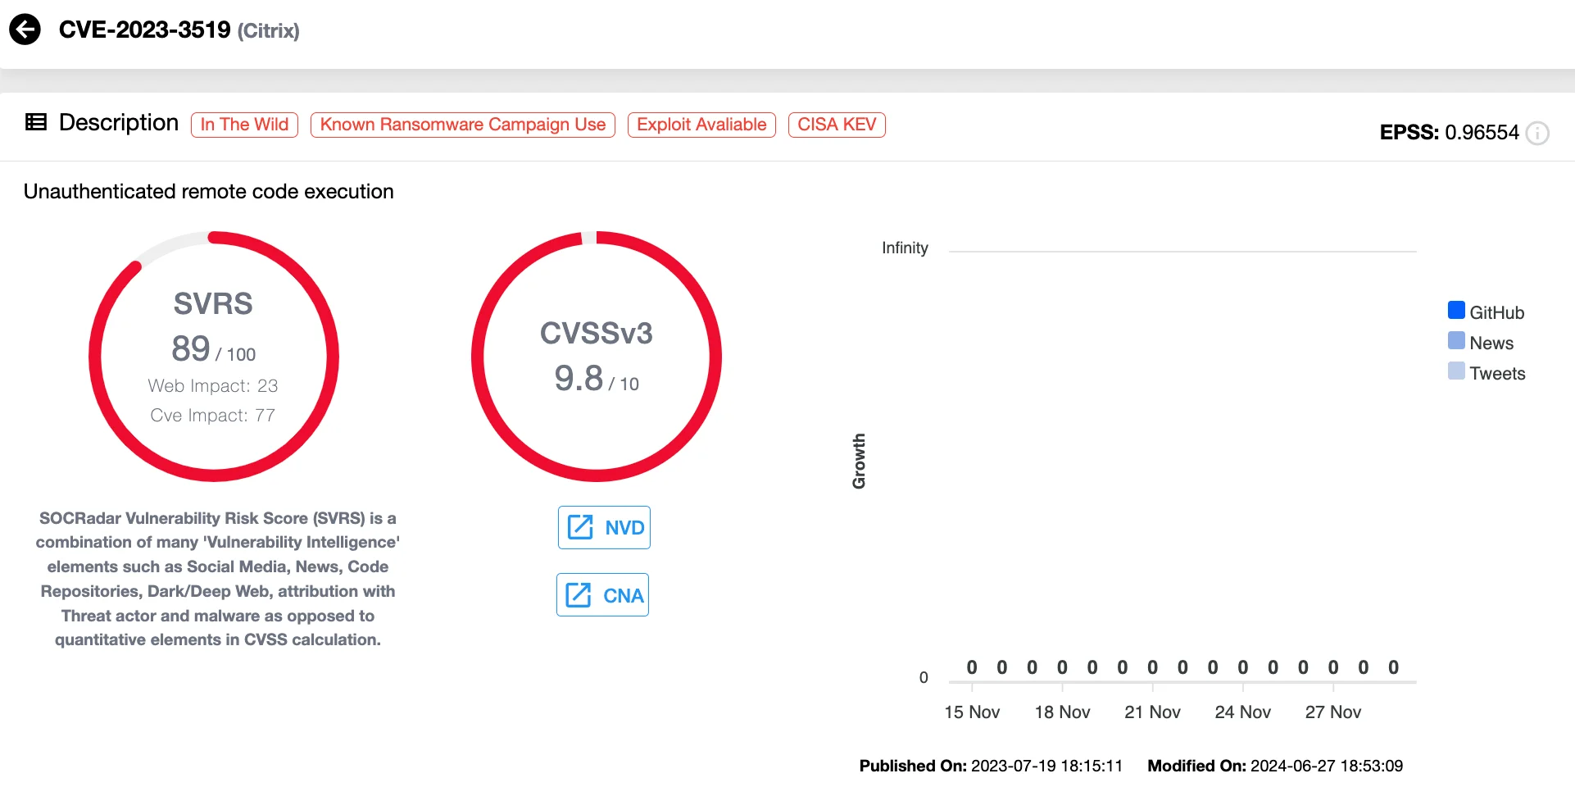Click the (Citrix) vendor label
Viewport: 1575px width, 787px height.
coord(269,31)
